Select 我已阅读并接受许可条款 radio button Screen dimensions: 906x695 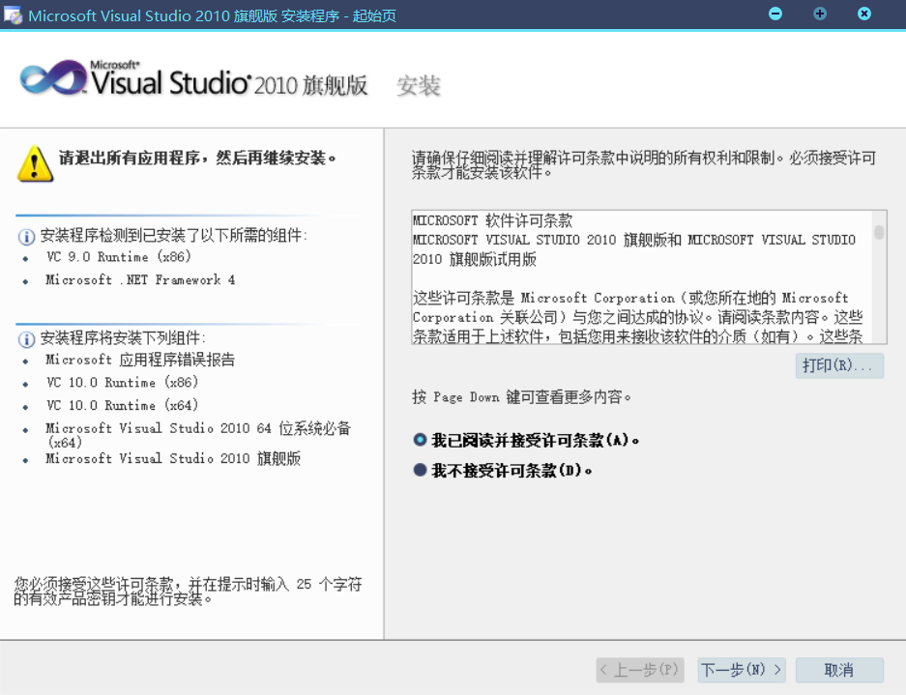click(x=420, y=440)
